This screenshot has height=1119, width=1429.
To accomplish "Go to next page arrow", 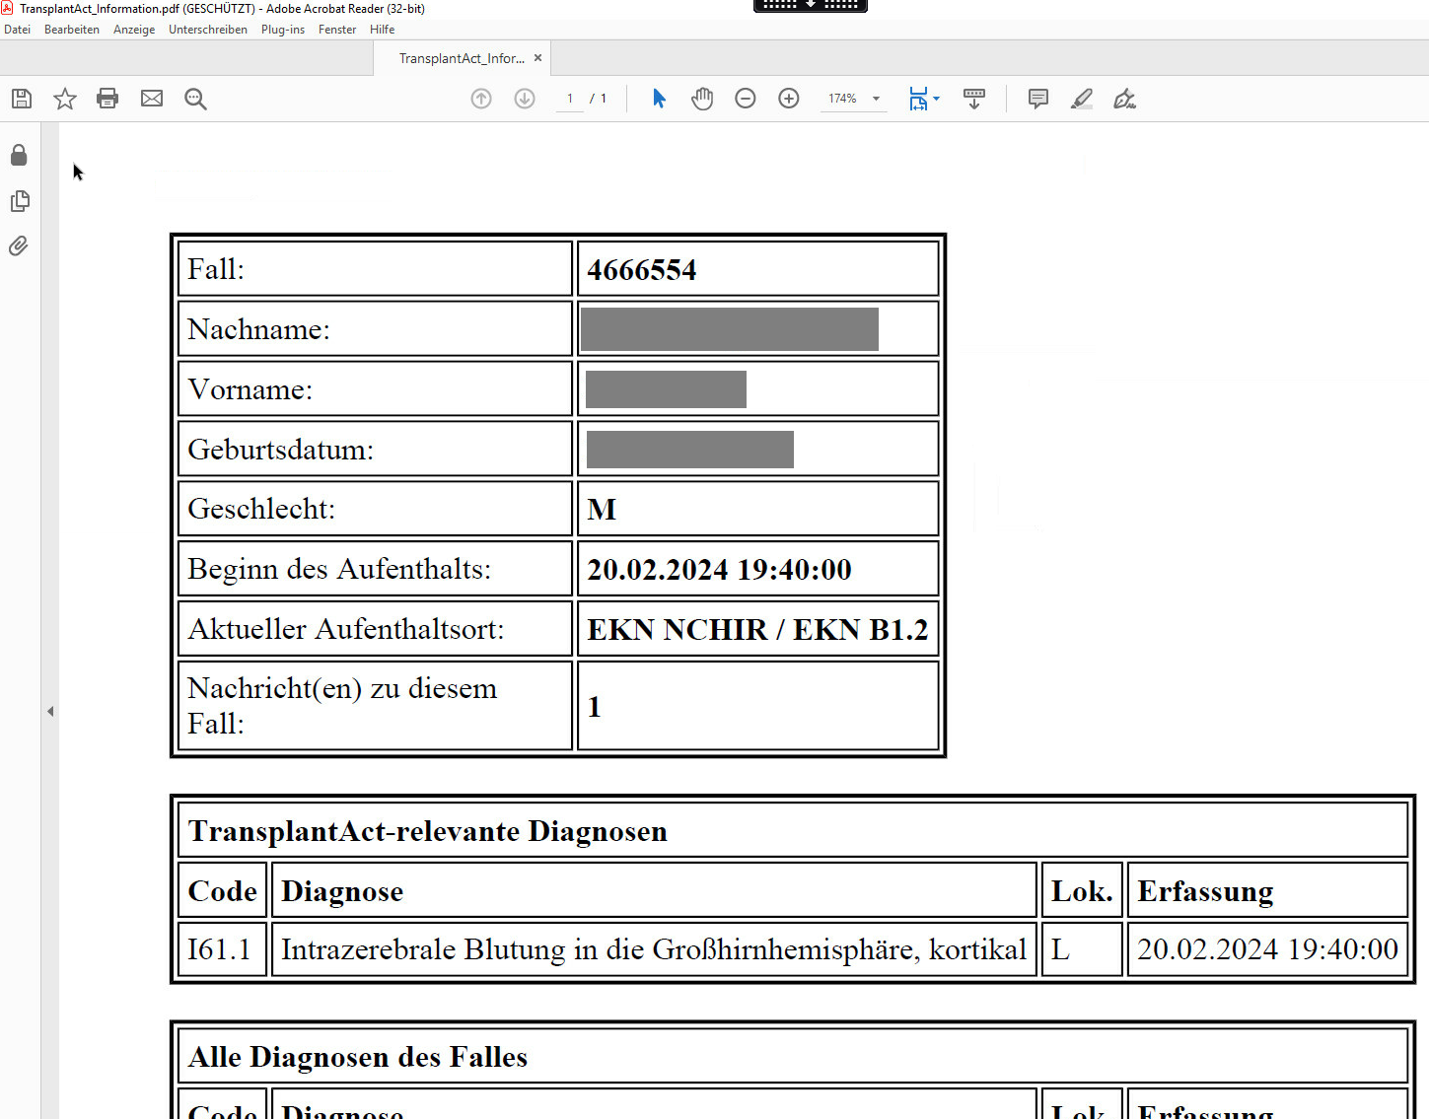I will (525, 99).
